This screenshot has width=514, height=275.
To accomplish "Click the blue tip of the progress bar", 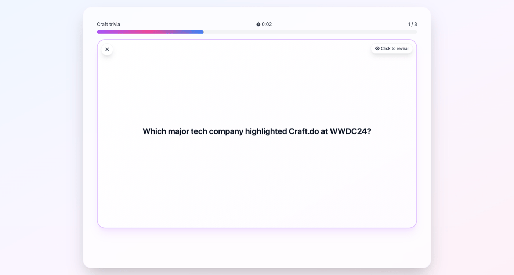I will 201,32.
